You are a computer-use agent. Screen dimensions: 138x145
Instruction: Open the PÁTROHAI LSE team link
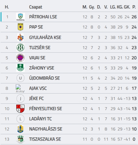[43, 17]
